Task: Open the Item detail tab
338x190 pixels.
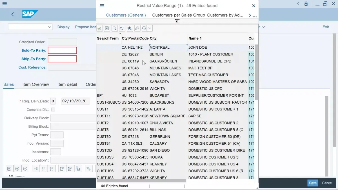Action: [67, 84]
